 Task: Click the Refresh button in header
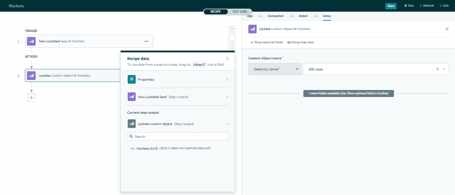[x=427, y=6]
